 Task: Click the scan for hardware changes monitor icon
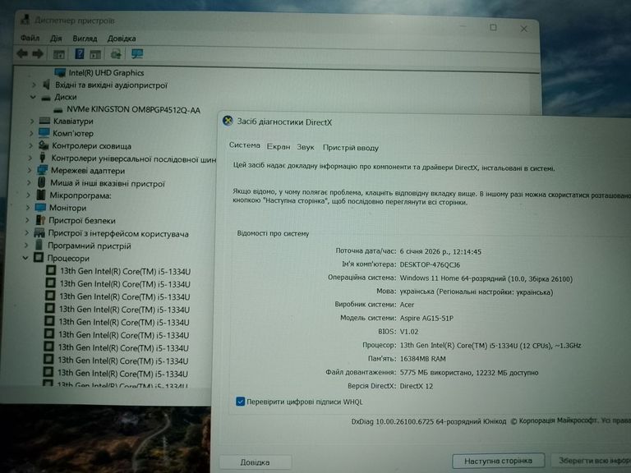pyautogui.click(x=137, y=54)
